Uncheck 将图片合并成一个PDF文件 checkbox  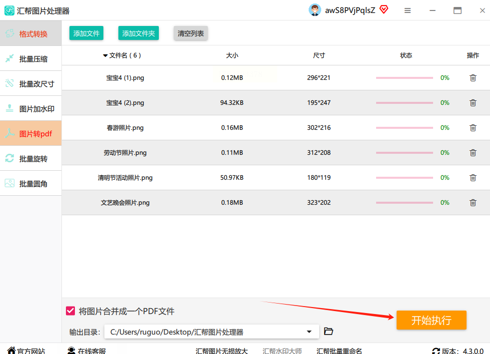click(x=70, y=311)
